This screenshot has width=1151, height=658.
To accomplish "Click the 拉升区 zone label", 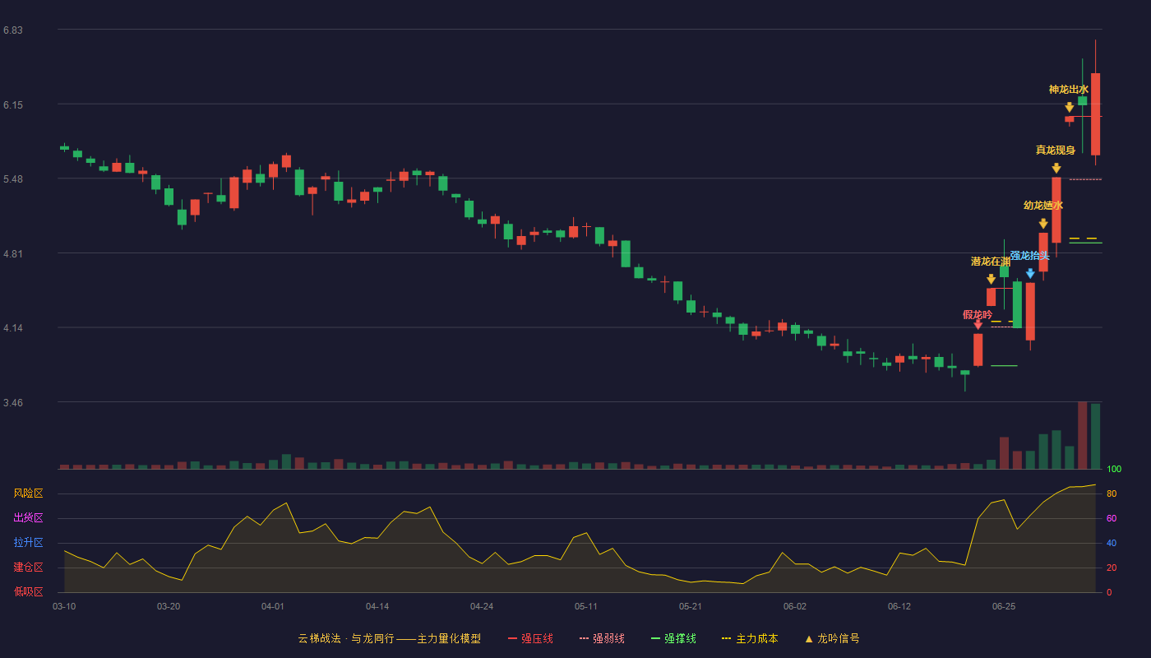I will [x=28, y=543].
